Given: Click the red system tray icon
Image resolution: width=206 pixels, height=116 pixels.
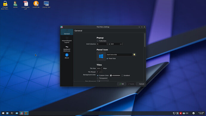Looking at the screenshot, I should tap(181, 113).
